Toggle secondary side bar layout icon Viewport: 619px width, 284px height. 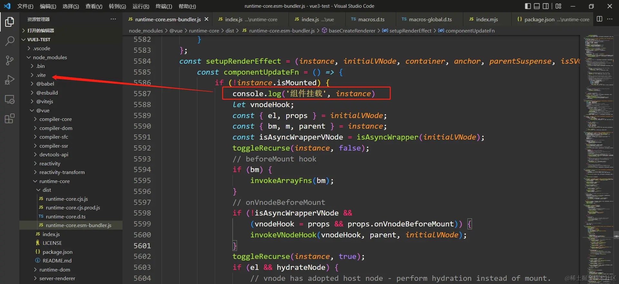pyautogui.click(x=546, y=6)
